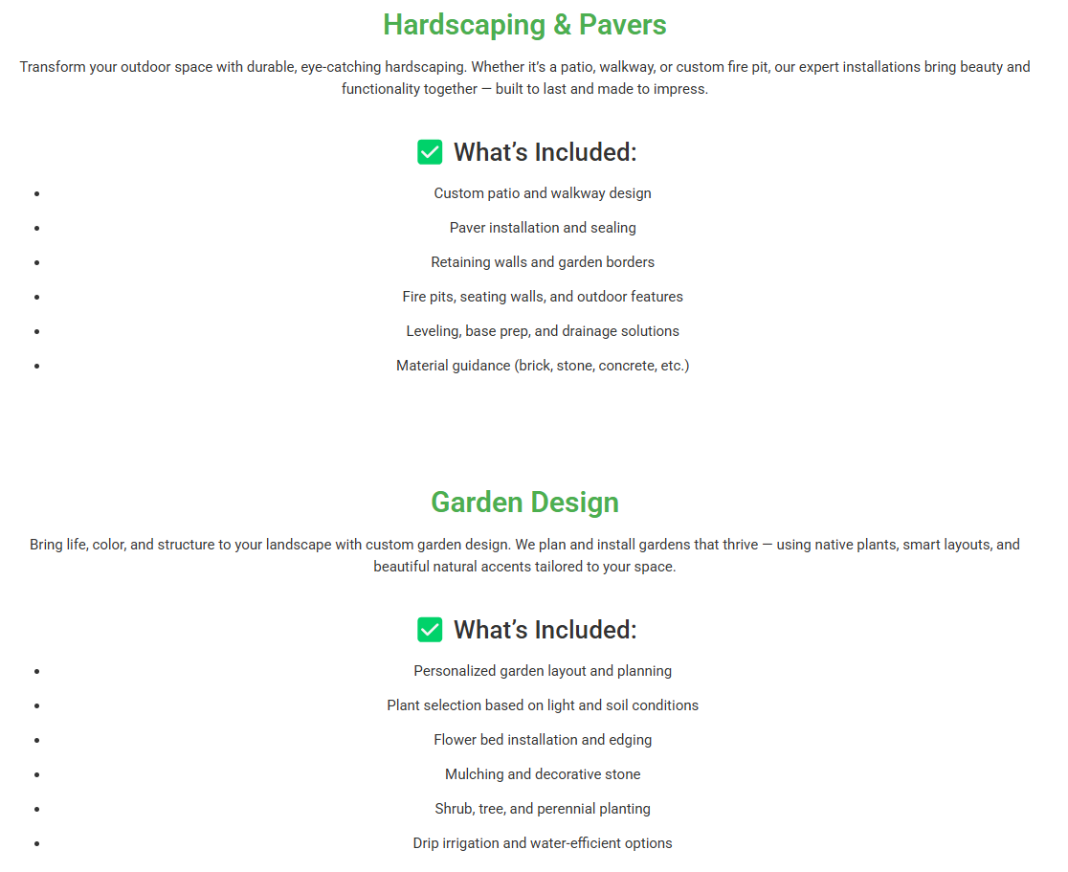The height and width of the screenshot is (872, 1068).
Task: Click the green checkmark icon under Hardscaping
Action: coord(430,152)
